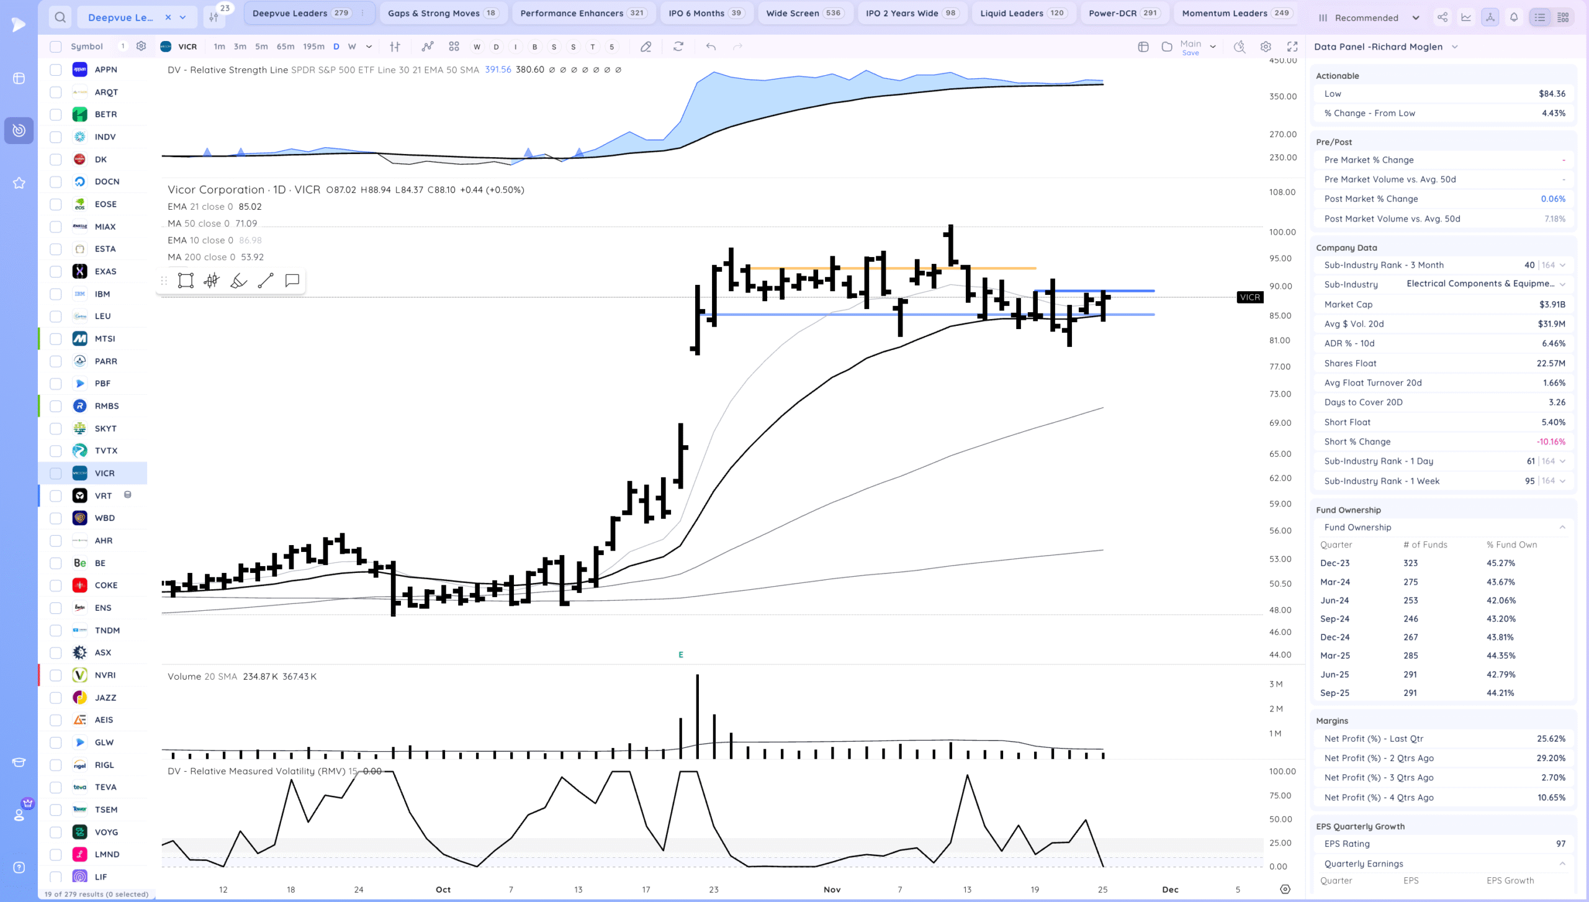
Task: Select the rectangle drawing tool
Action: click(x=185, y=281)
